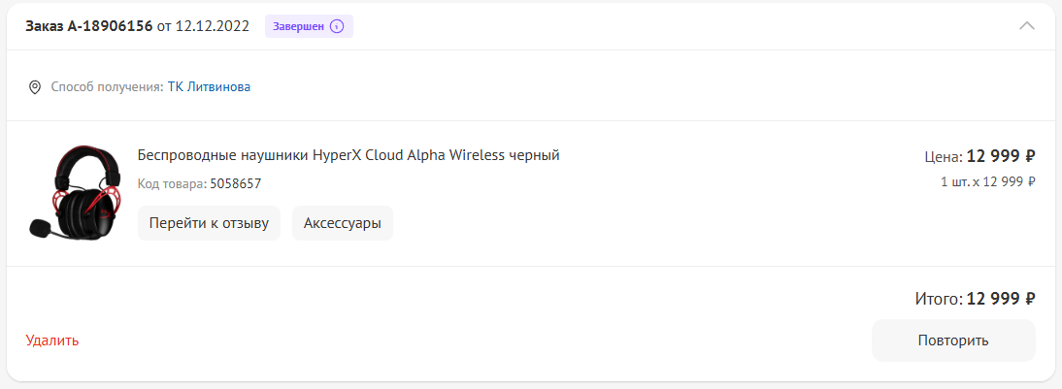Click the Код товара label
Viewport: 1062px width, 389px height.
(172, 183)
